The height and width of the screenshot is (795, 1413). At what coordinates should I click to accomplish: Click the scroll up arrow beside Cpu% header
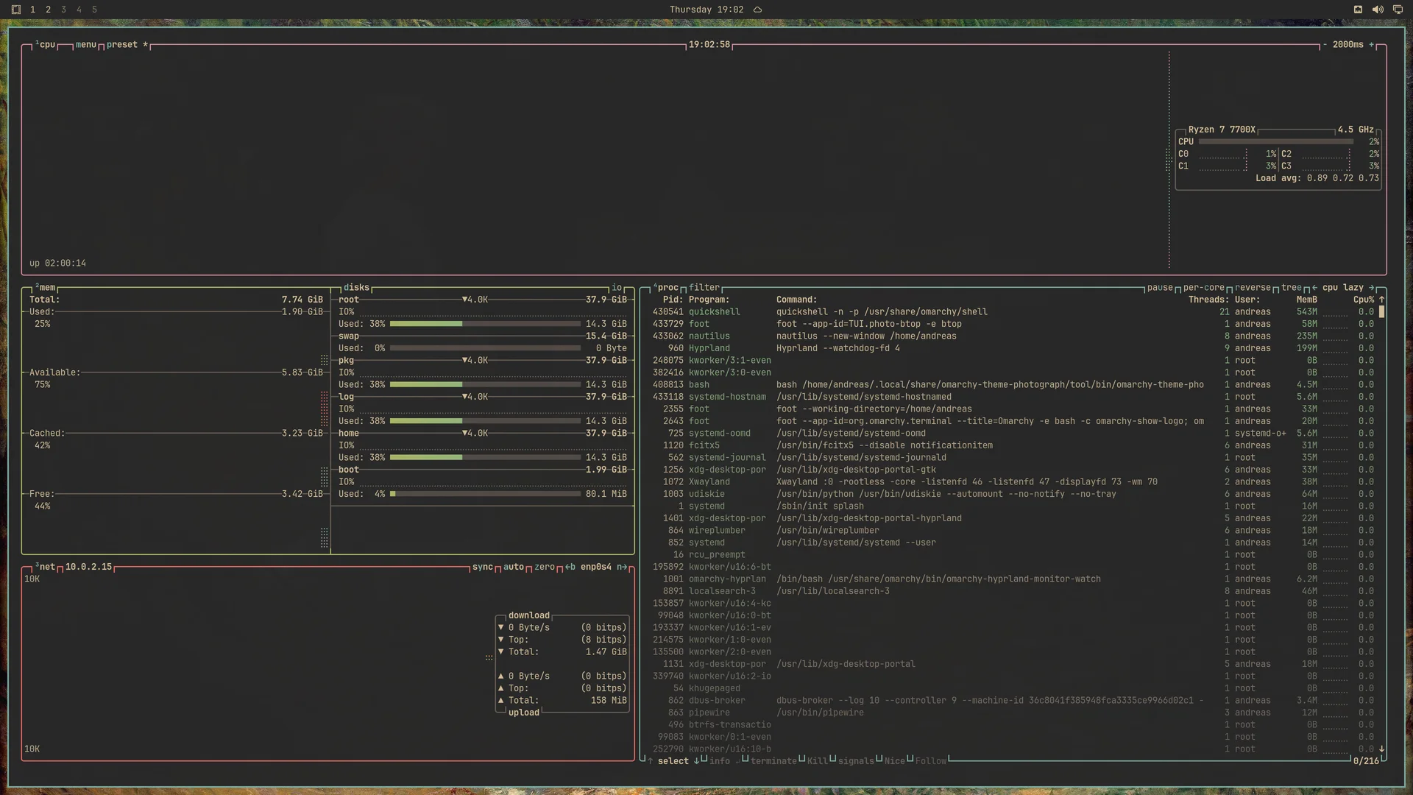pos(1381,300)
